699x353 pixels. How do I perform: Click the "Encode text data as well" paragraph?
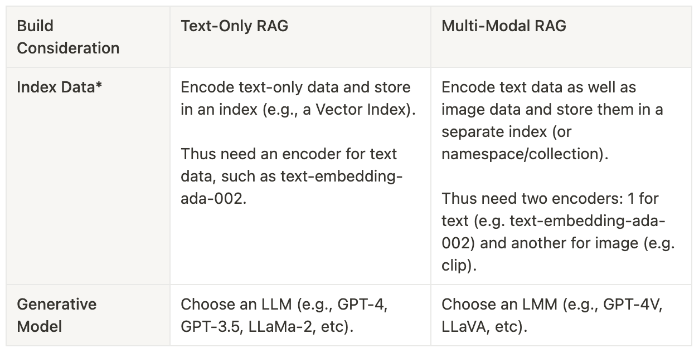552,120
